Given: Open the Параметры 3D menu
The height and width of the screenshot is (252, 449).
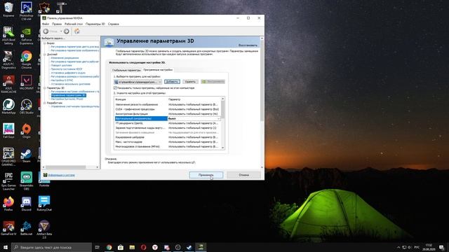Looking at the screenshot, I should 95,24.
